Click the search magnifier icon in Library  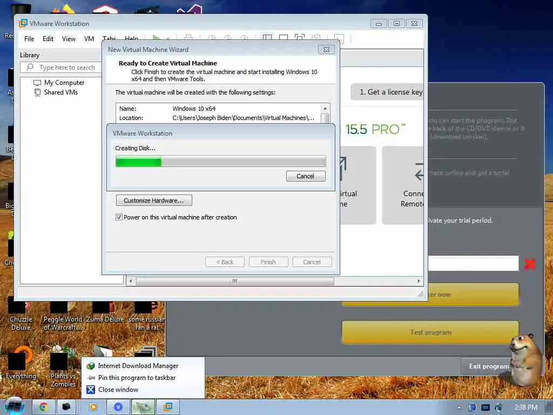click(30, 67)
